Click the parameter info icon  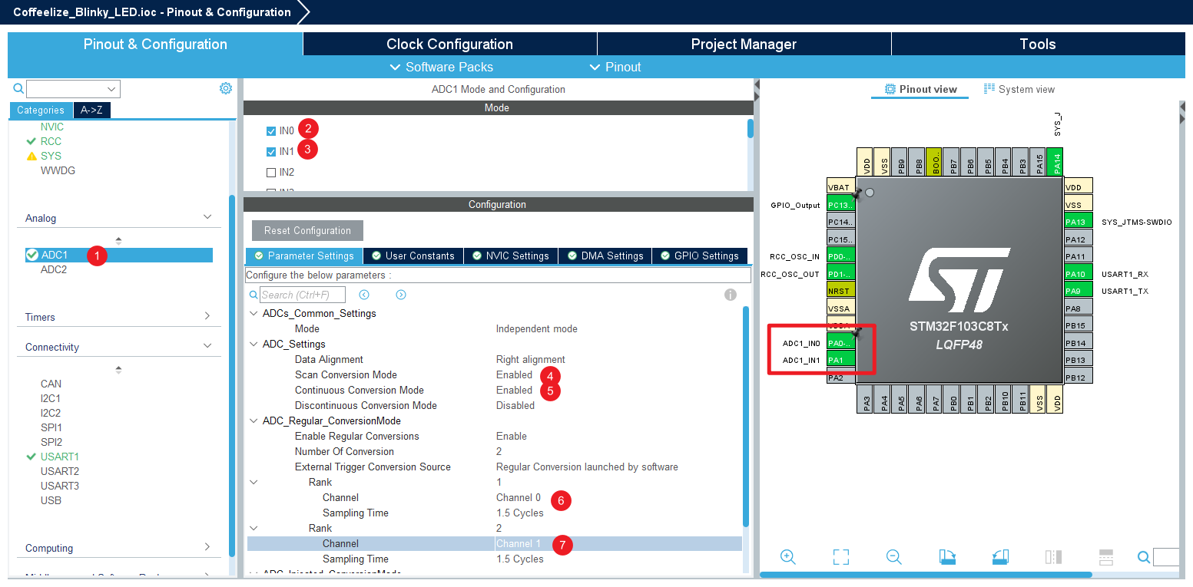coord(731,295)
